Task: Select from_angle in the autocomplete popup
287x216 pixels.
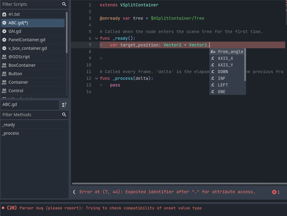Action: click(x=231, y=52)
